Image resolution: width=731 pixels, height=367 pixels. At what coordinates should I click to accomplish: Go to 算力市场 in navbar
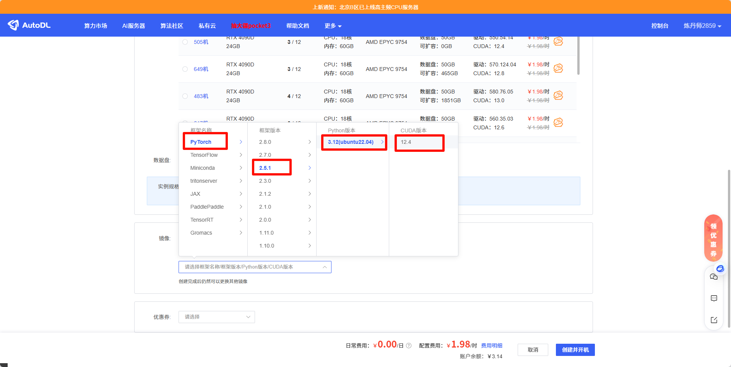[96, 26]
